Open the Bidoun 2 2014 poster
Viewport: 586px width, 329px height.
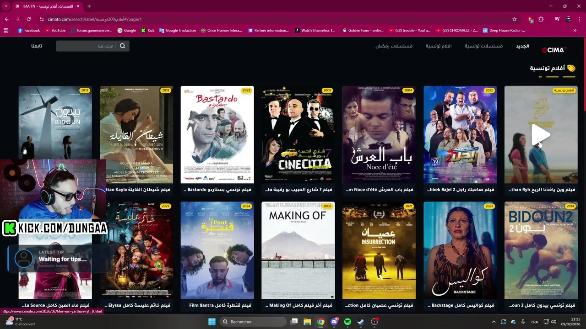coord(541,250)
